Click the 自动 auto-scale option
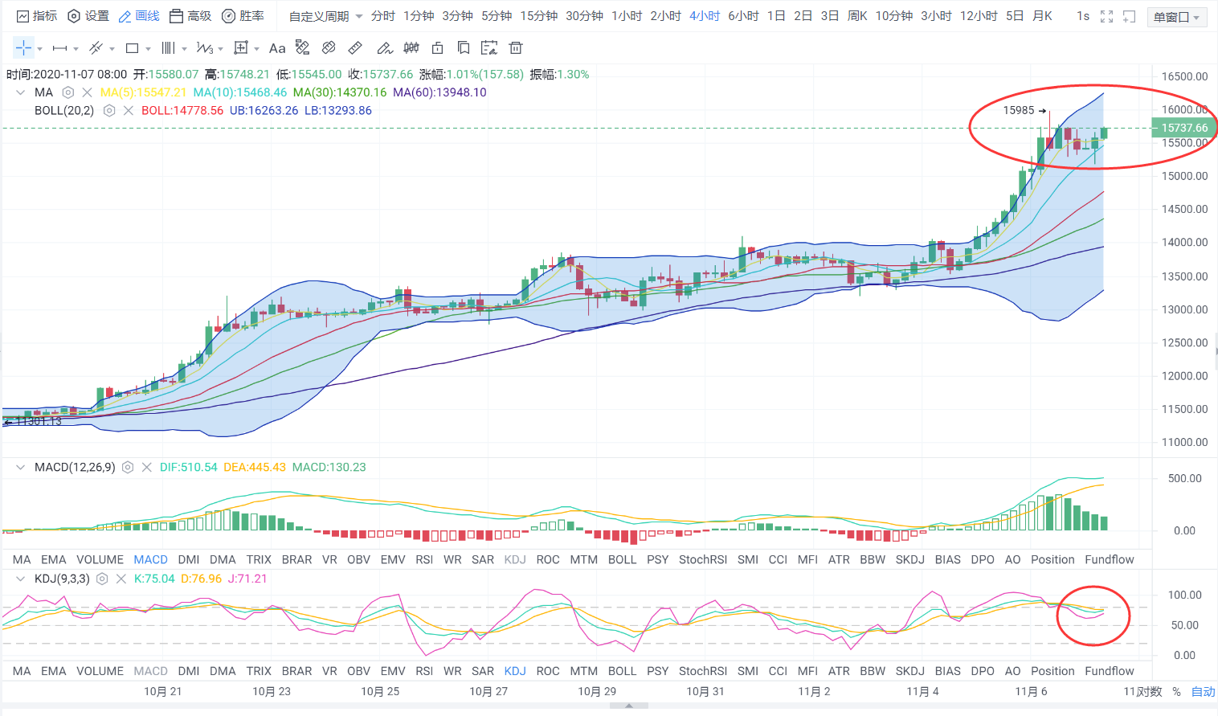This screenshot has width=1218, height=716. 1203,691
